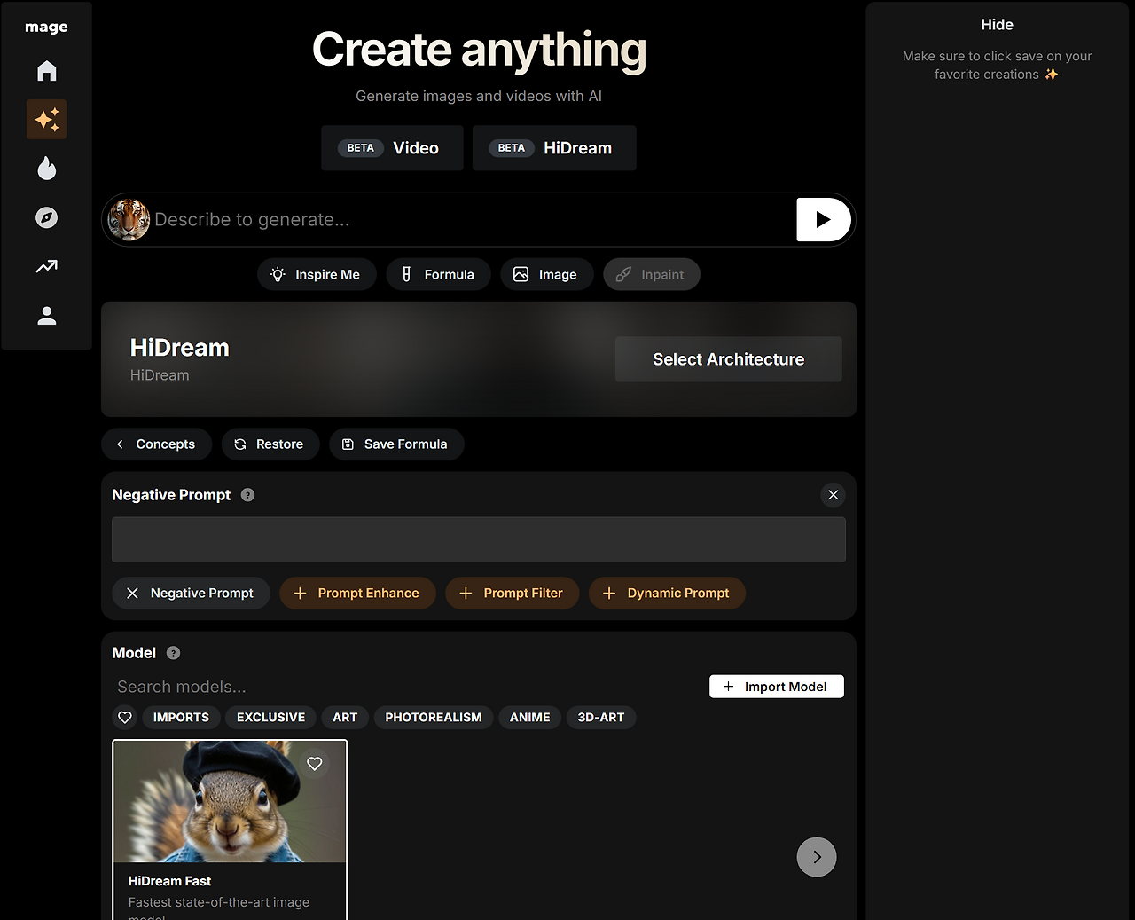Focus the negative prompt text field
Viewport: 1135px width, 920px height.
click(x=479, y=539)
